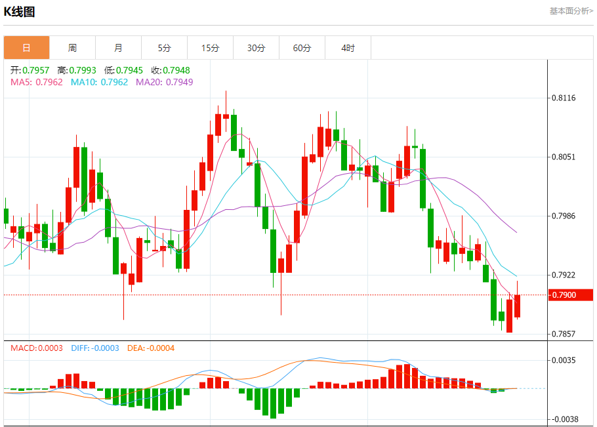The width and height of the screenshot is (597, 427).
Task: Click the DIFF -0.0003 value label
Action: tap(94, 348)
